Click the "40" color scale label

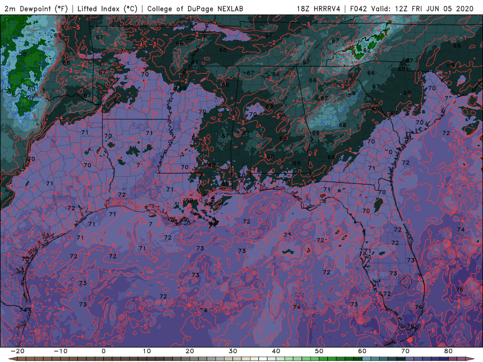pyautogui.click(x=276, y=351)
